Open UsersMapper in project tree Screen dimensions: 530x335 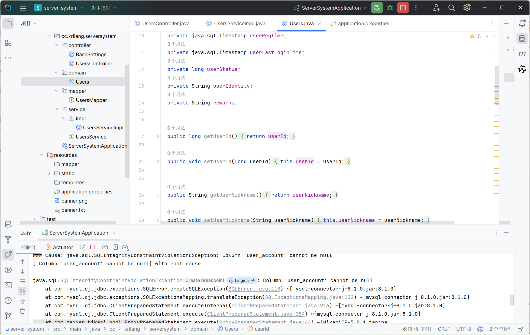tap(91, 100)
